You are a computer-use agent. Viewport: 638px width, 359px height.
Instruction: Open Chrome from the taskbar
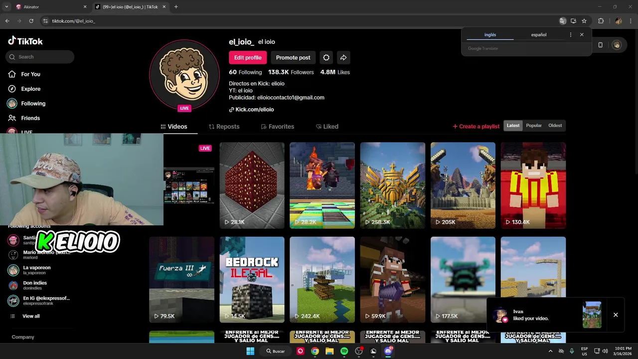click(x=315, y=351)
